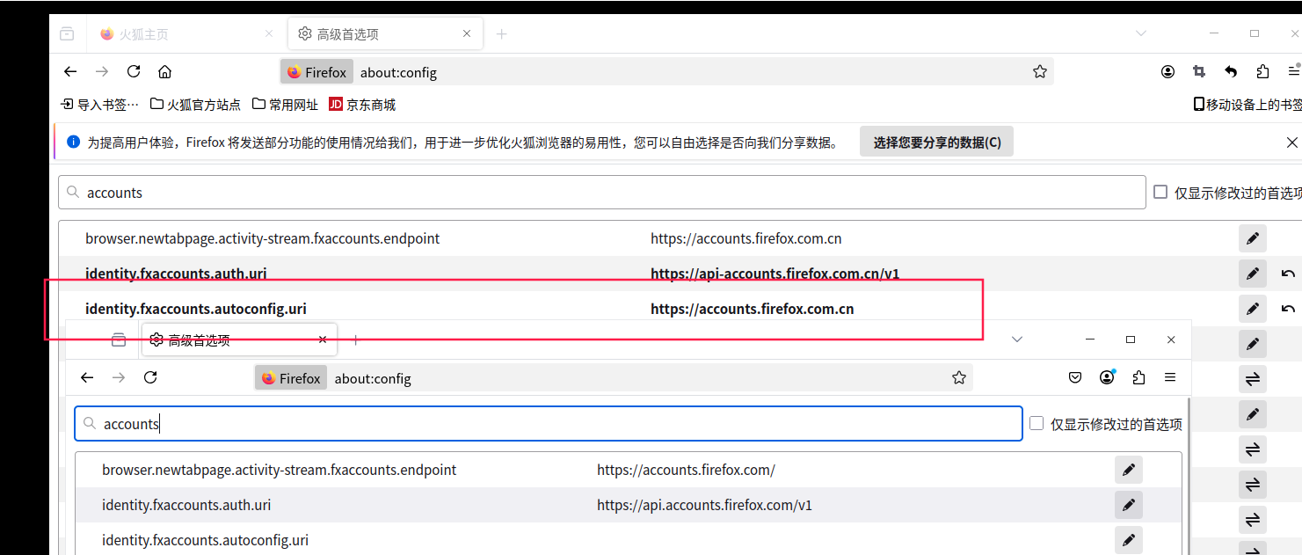List all tabs in the background window
The width and height of the screenshot is (1302, 555).
pos(1141,33)
